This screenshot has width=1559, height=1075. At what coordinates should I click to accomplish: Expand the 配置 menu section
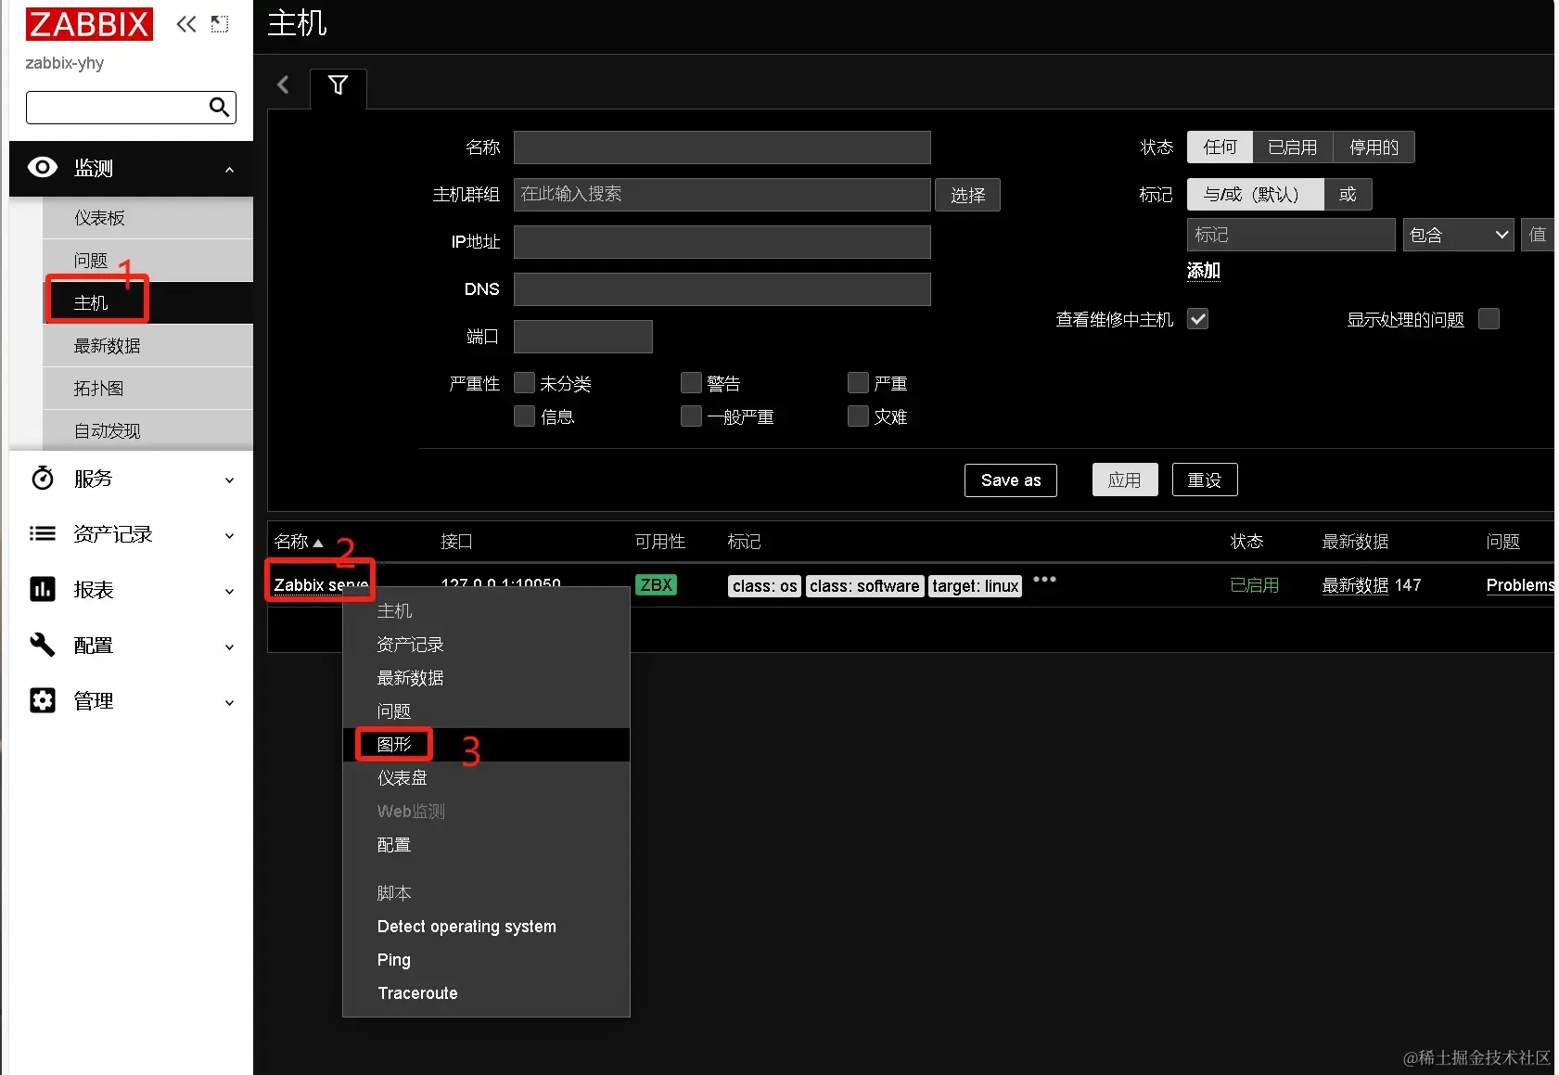[229, 647]
